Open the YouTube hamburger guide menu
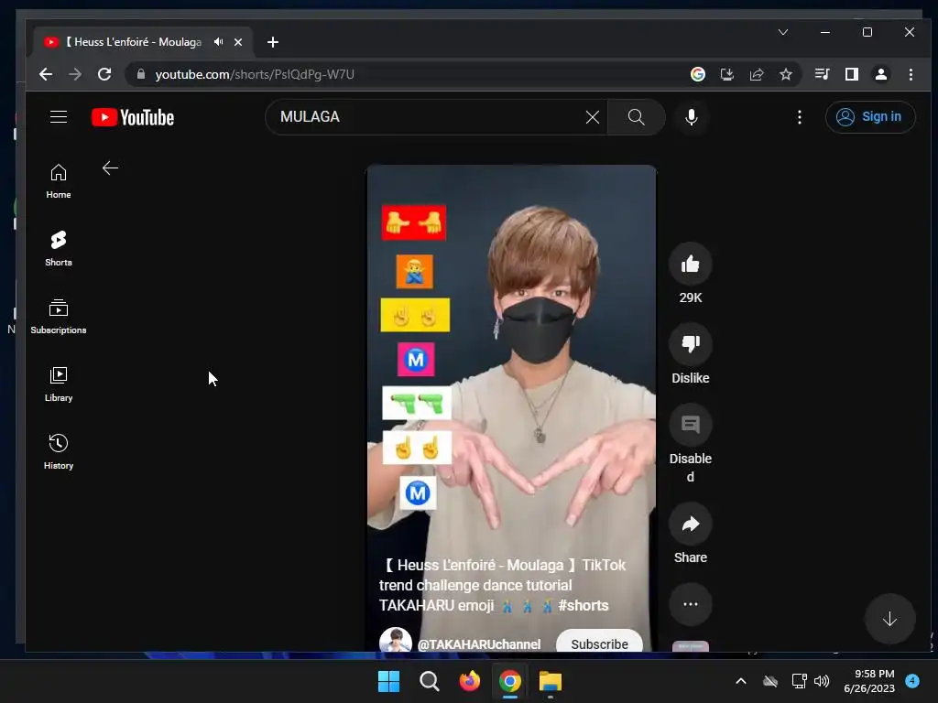Viewport: 938px width, 703px height. tap(58, 116)
